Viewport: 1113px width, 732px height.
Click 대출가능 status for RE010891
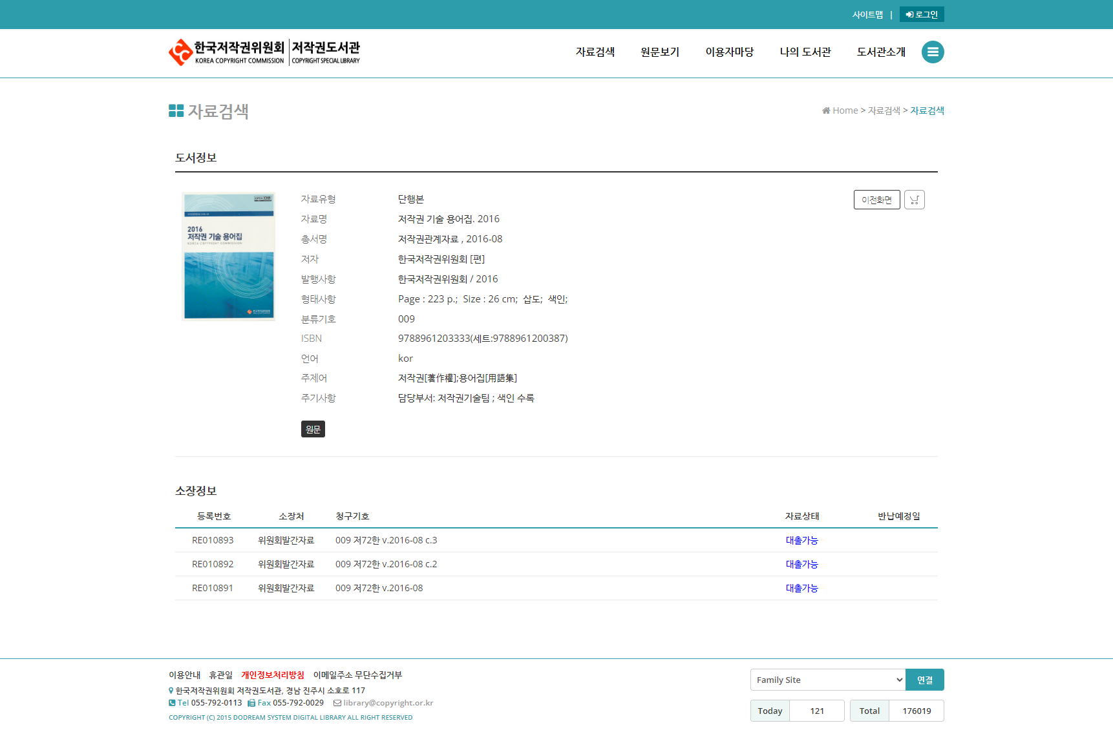pos(801,588)
